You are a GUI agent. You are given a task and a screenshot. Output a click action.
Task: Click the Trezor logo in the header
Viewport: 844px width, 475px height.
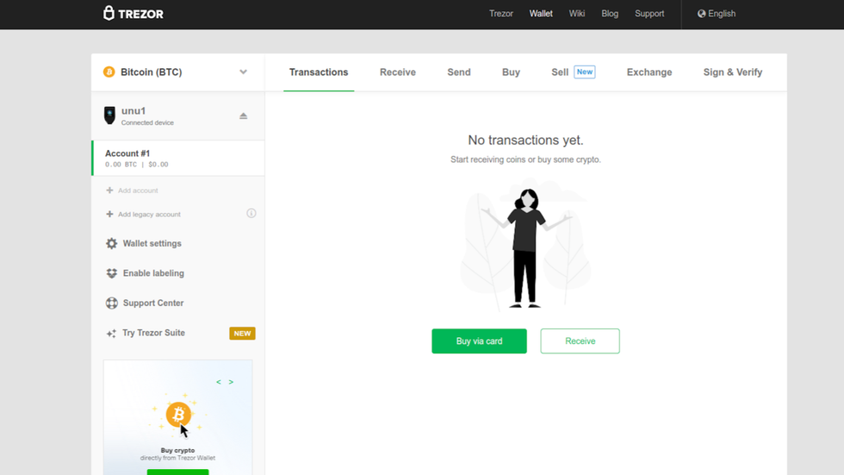coord(133,14)
